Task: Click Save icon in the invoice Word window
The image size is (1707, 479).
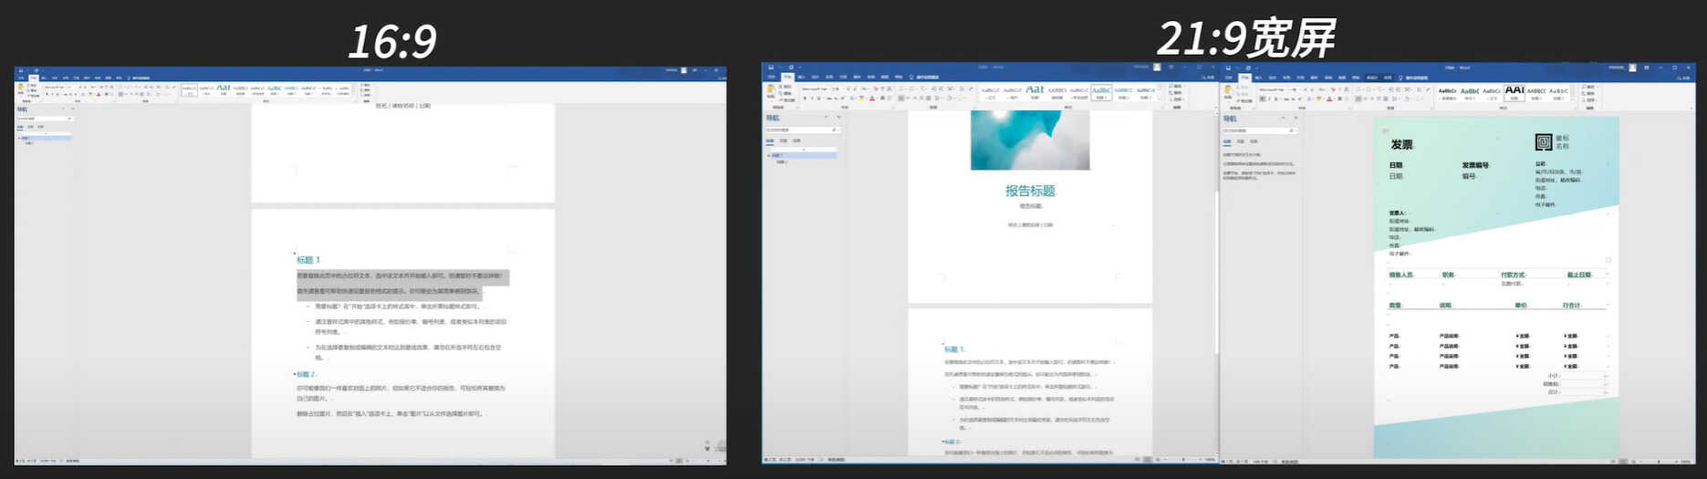Action: [x=1230, y=68]
